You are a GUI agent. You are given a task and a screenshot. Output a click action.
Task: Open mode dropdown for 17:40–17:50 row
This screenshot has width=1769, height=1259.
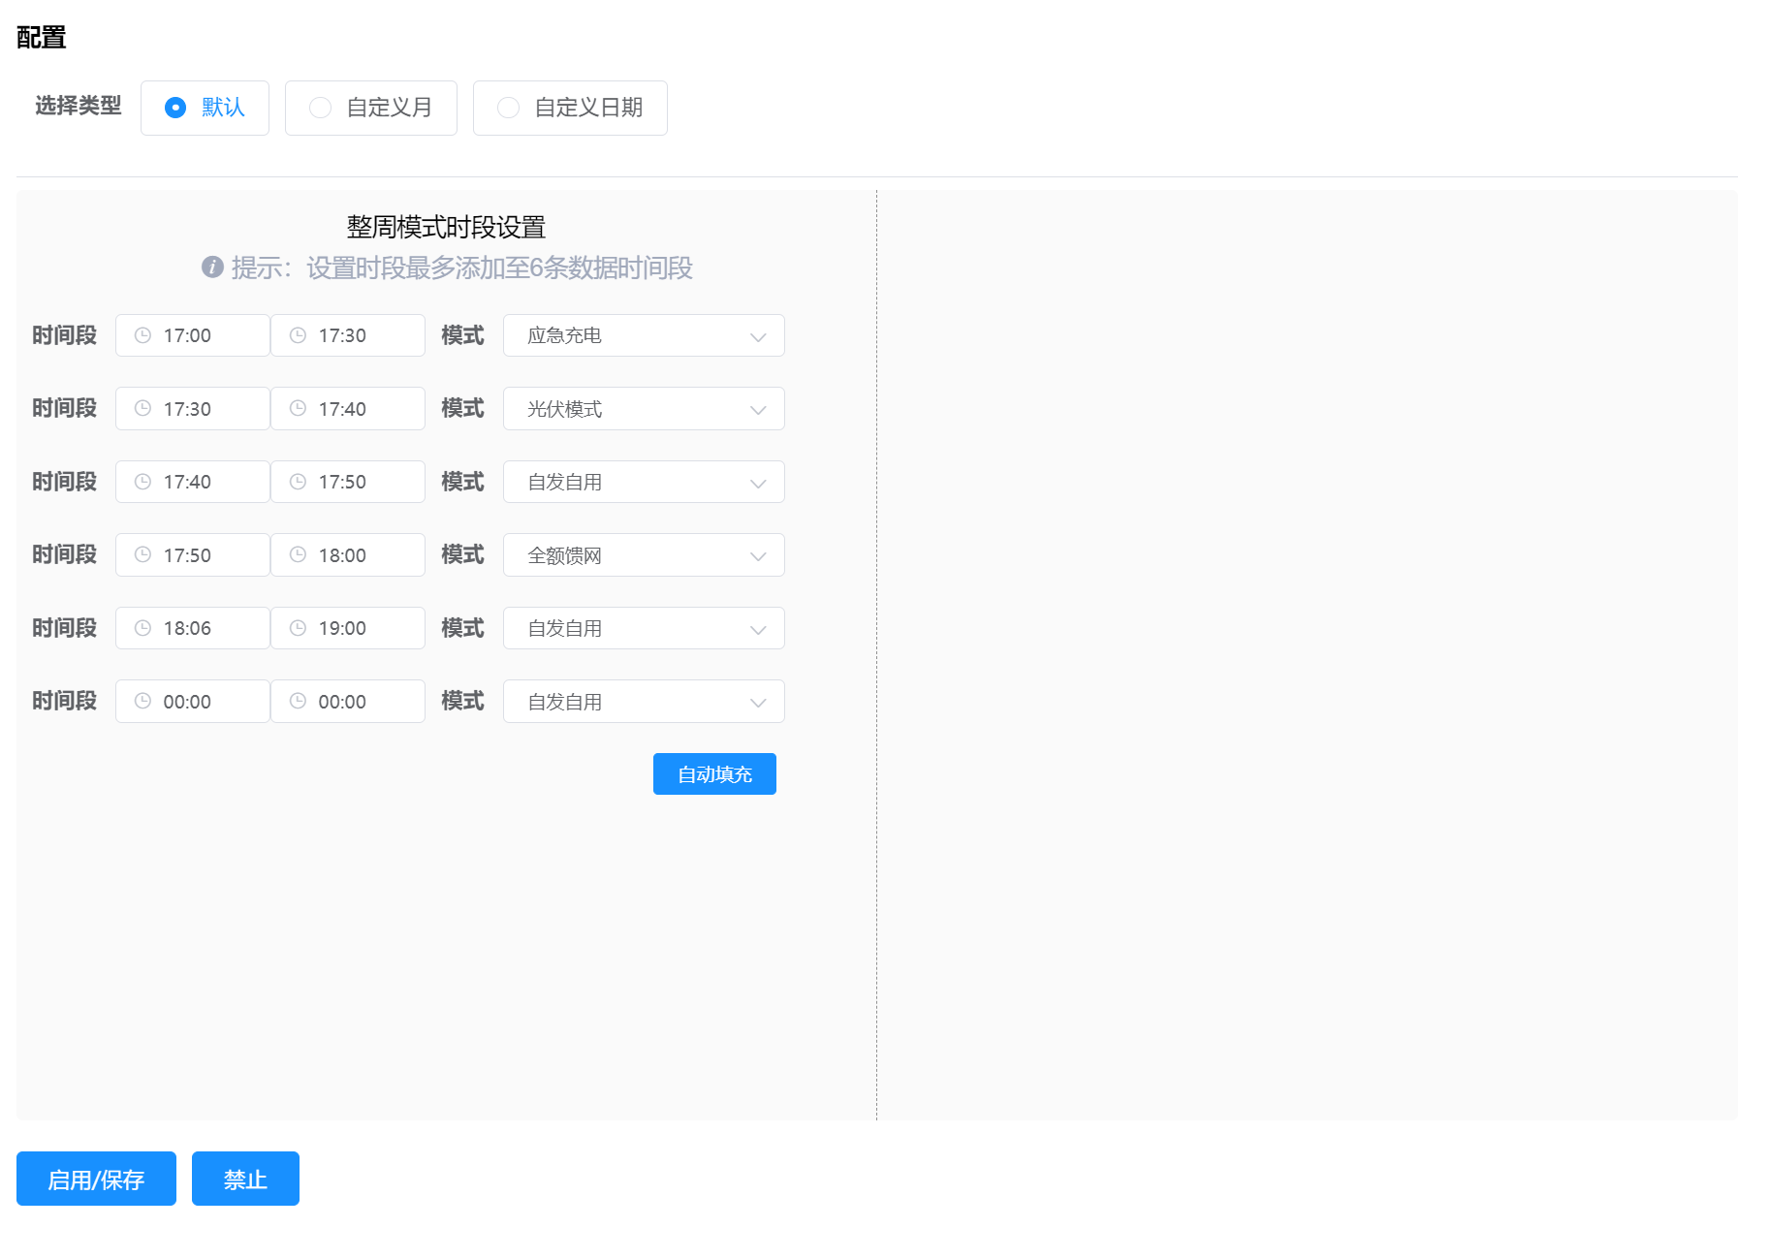pyautogui.click(x=644, y=482)
